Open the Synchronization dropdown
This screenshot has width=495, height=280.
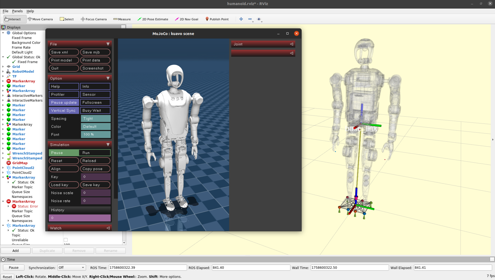pyautogui.click(x=71, y=267)
